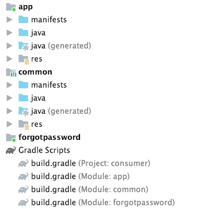The image size is (217, 209).
Task: Select the common module label
Action: click(x=35, y=72)
